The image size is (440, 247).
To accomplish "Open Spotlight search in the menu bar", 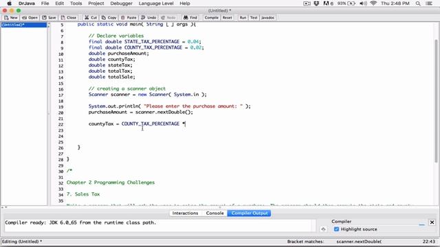I will pos(418,3).
